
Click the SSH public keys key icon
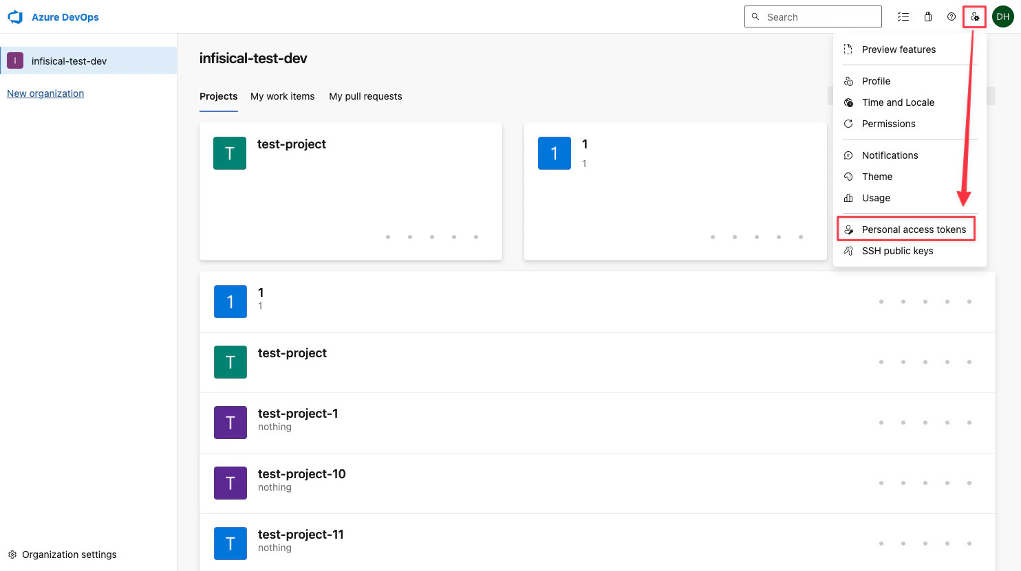[848, 251]
